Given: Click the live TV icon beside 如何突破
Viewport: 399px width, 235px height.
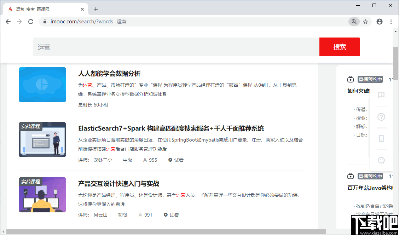Looking at the screenshot, I should pos(351,79).
